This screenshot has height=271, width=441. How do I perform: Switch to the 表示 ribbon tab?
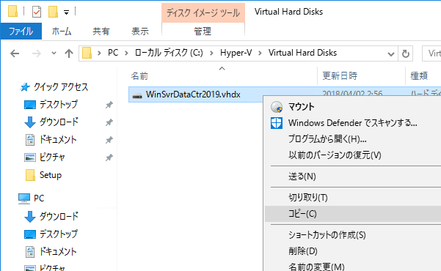tap(140, 31)
